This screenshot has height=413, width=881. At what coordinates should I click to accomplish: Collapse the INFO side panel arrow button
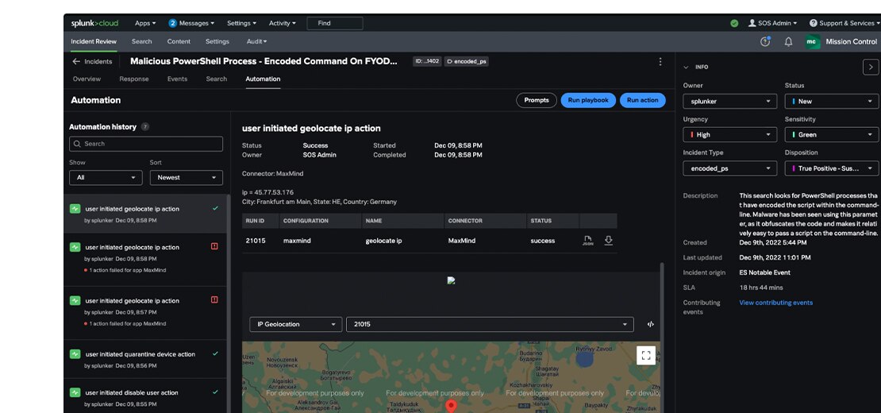point(871,67)
